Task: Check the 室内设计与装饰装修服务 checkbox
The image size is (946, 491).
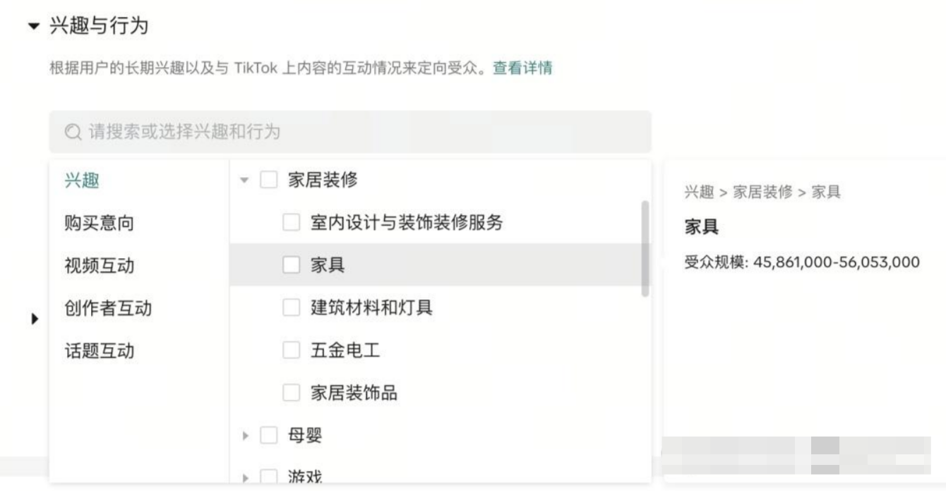Action: [x=291, y=223]
